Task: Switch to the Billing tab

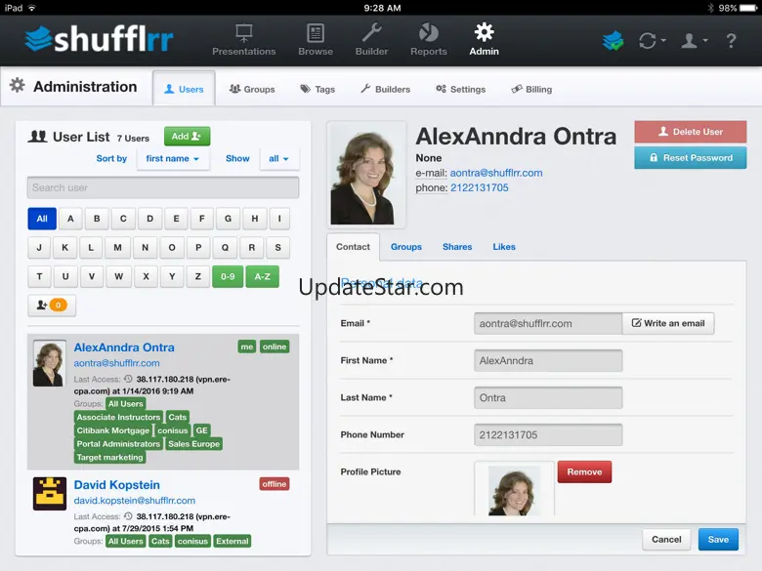Action: click(531, 90)
